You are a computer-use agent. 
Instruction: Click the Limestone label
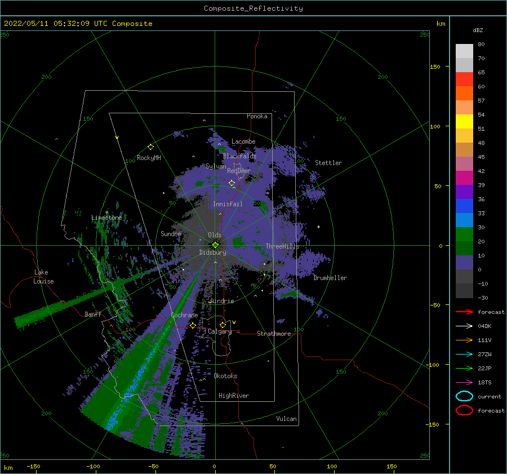[106, 218]
